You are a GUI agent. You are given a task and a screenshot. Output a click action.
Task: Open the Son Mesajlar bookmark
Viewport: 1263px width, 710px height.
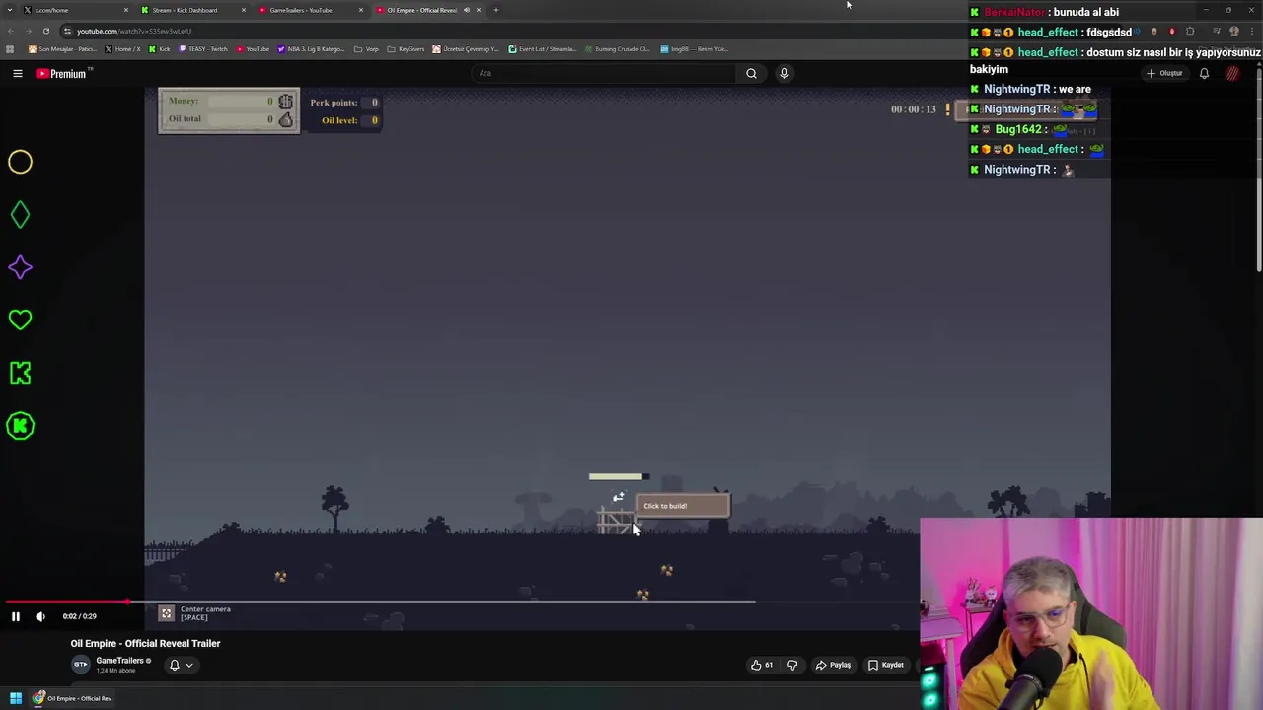coord(62,49)
